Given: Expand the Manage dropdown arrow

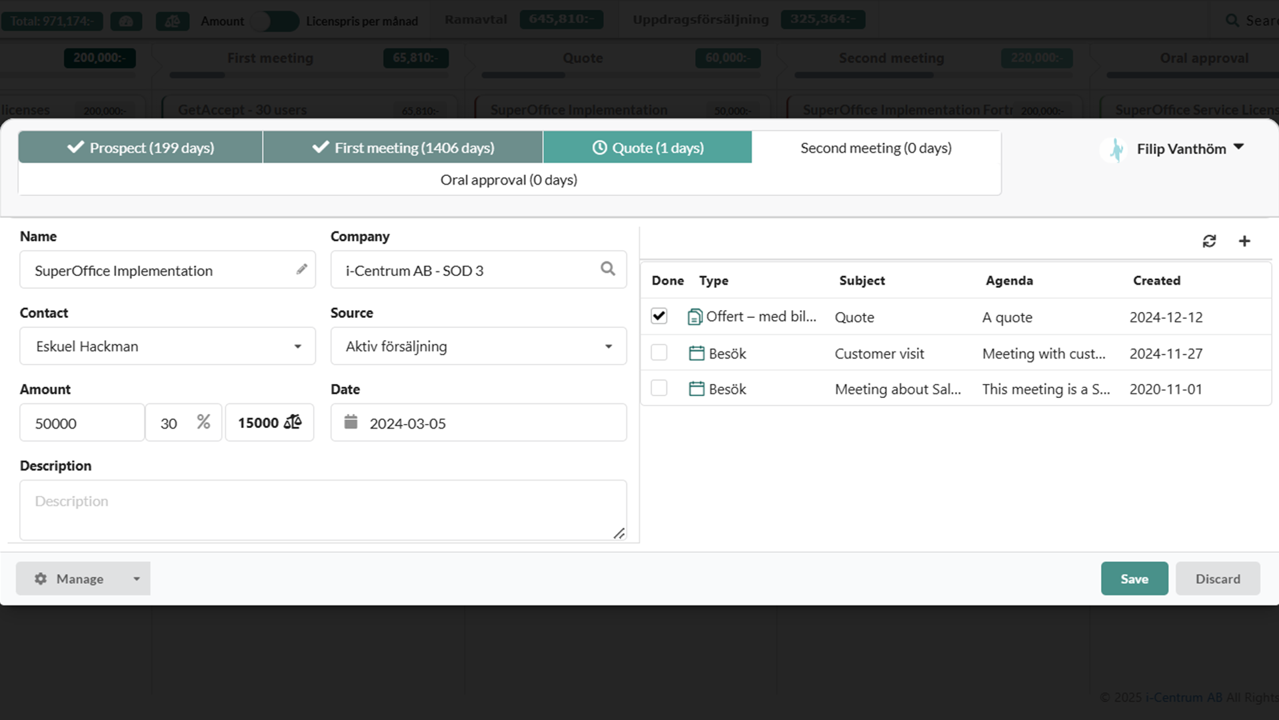Looking at the screenshot, I should tap(137, 579).
